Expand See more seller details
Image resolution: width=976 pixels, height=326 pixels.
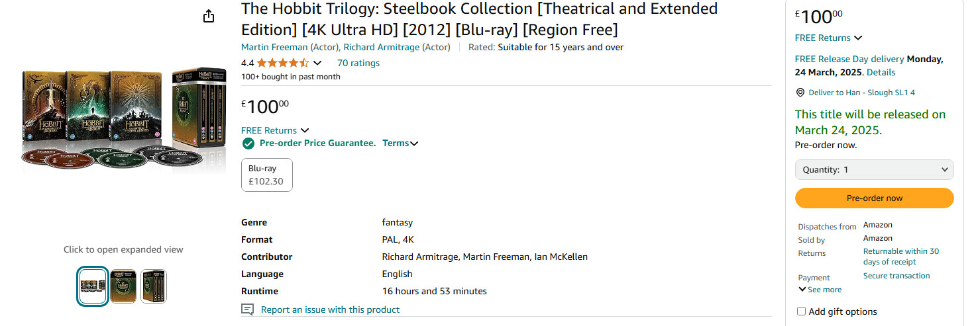click(x=820, y=290)
